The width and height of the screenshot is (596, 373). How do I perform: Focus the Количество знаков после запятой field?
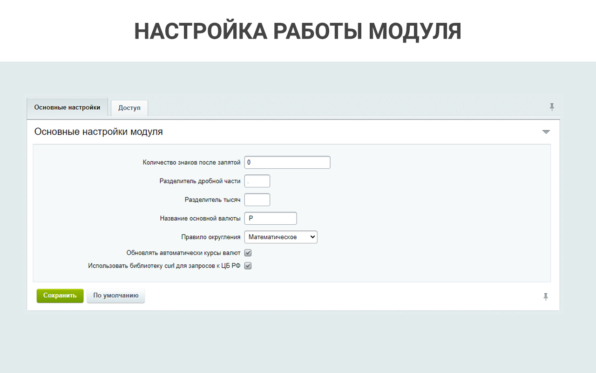coord(287,162)
